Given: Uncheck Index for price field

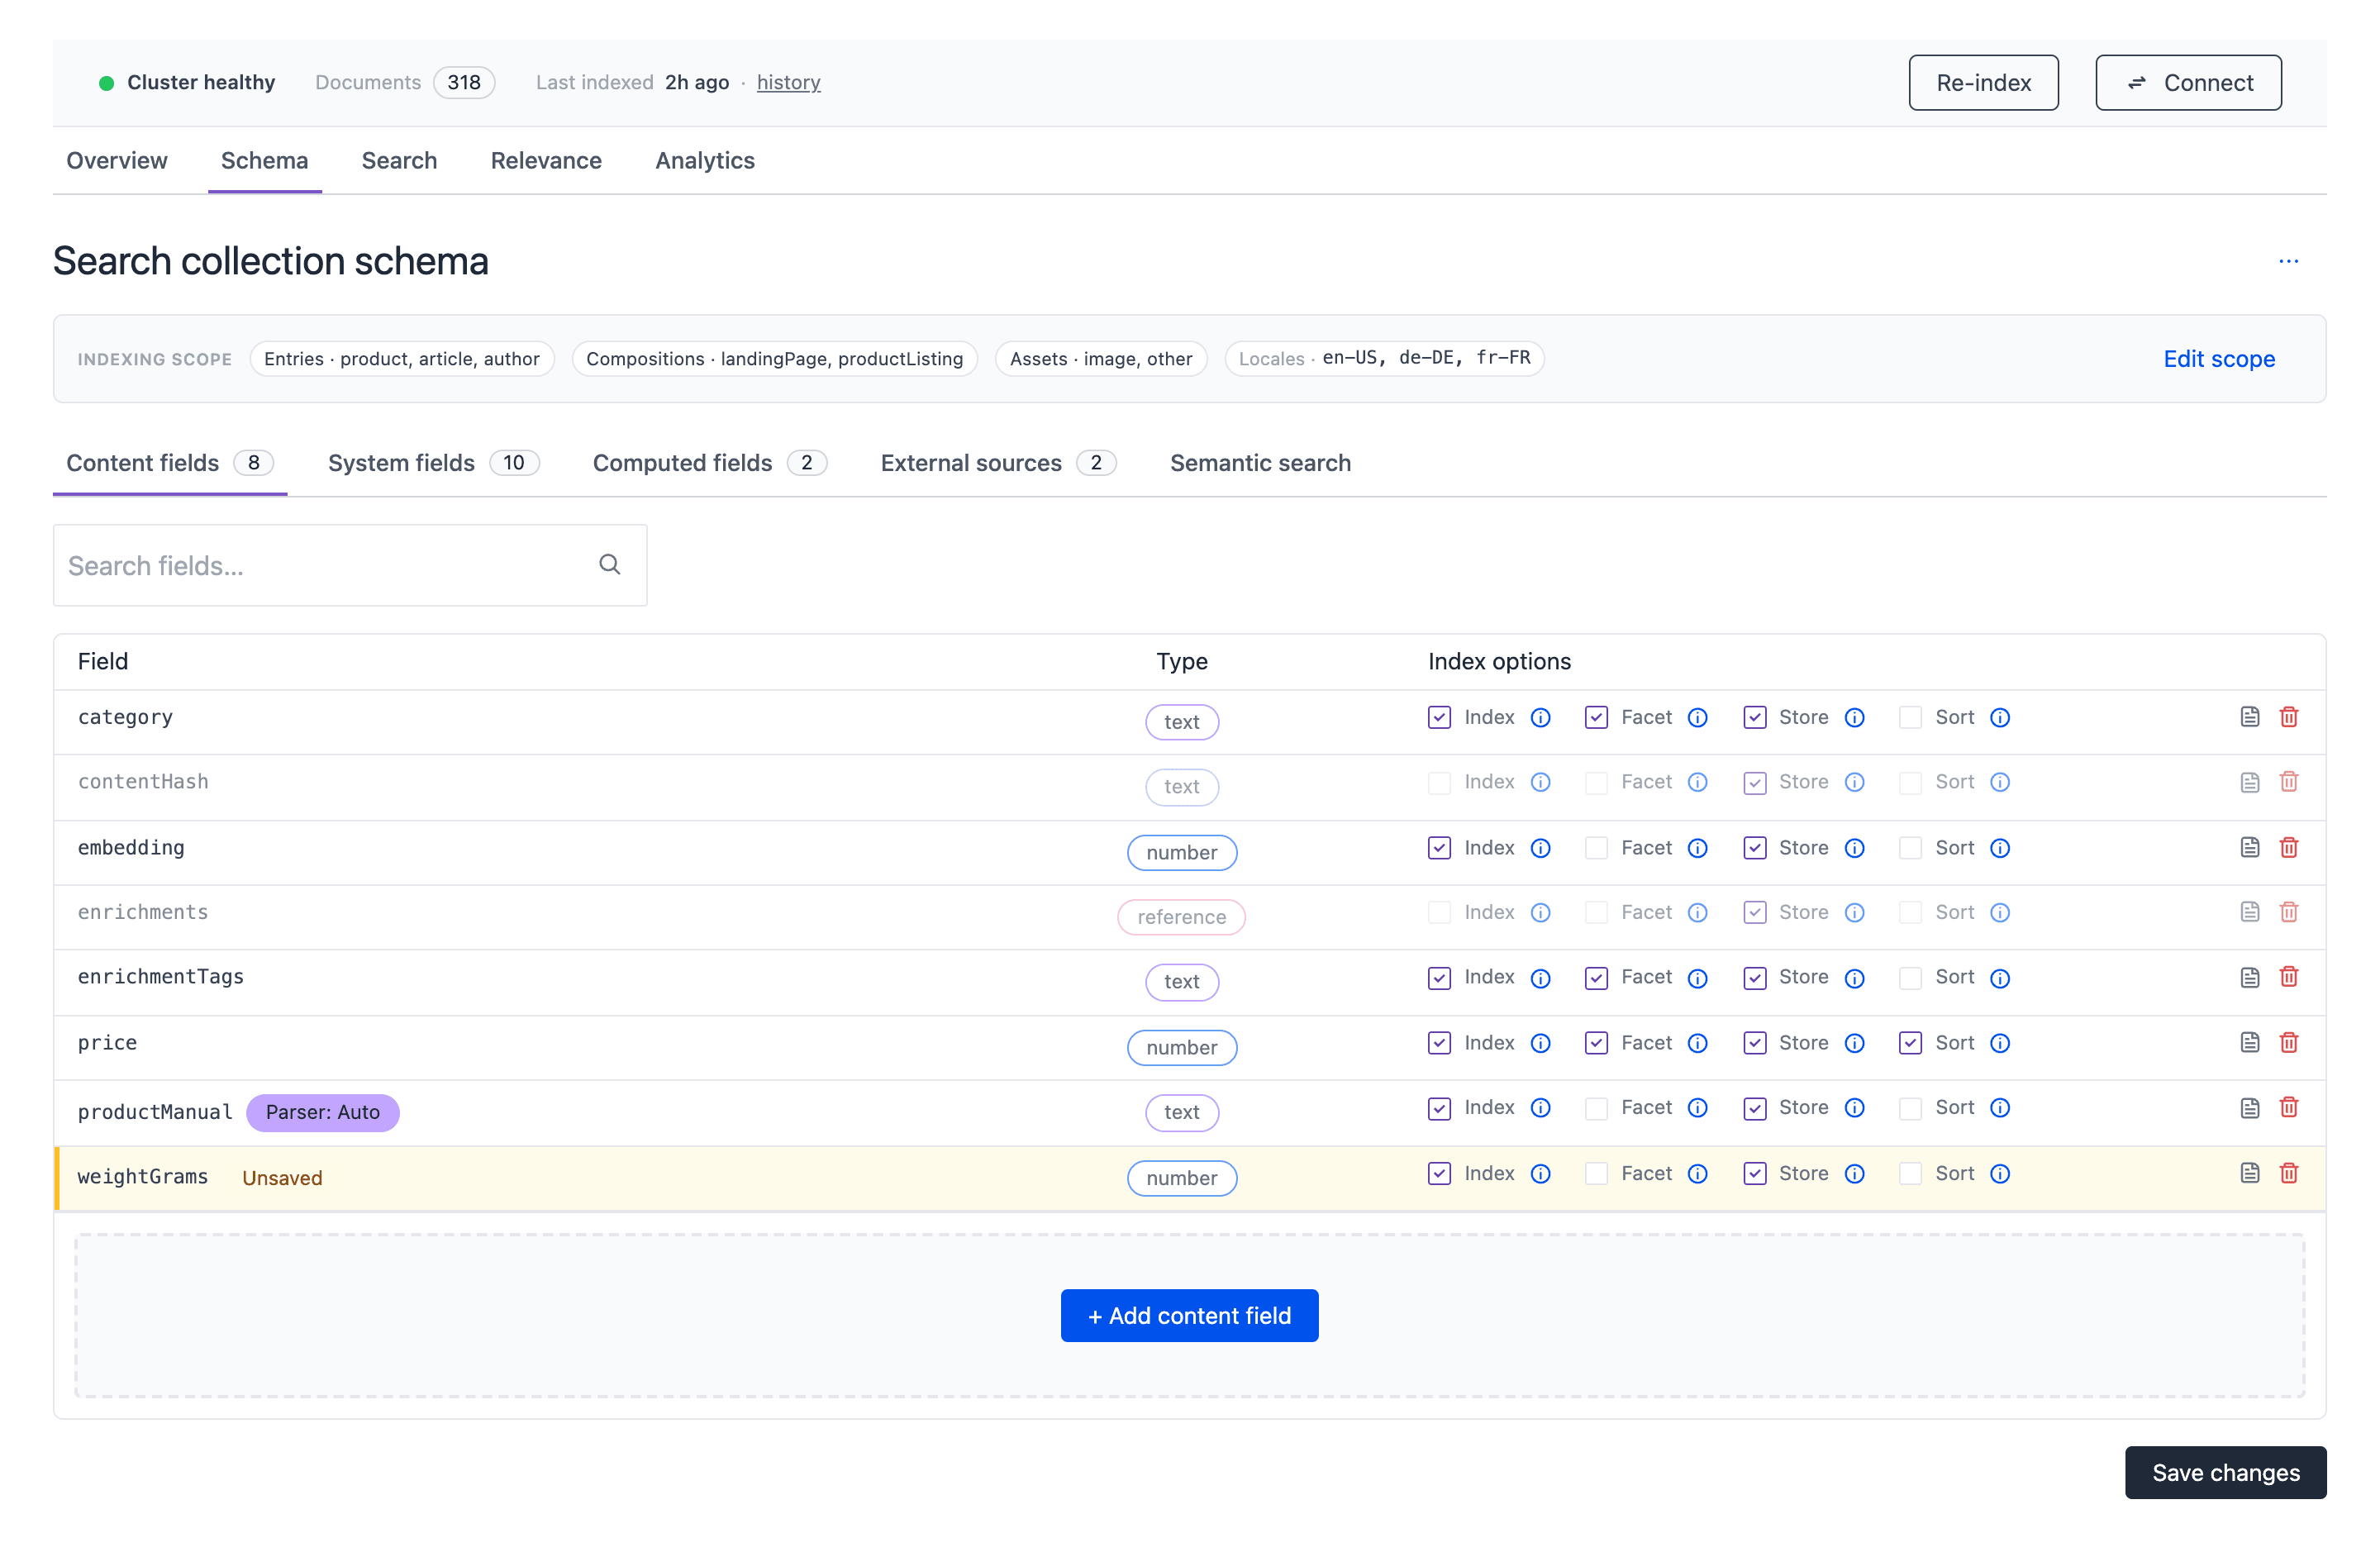Looking at the screenshot, I should pos(1439,1044).
